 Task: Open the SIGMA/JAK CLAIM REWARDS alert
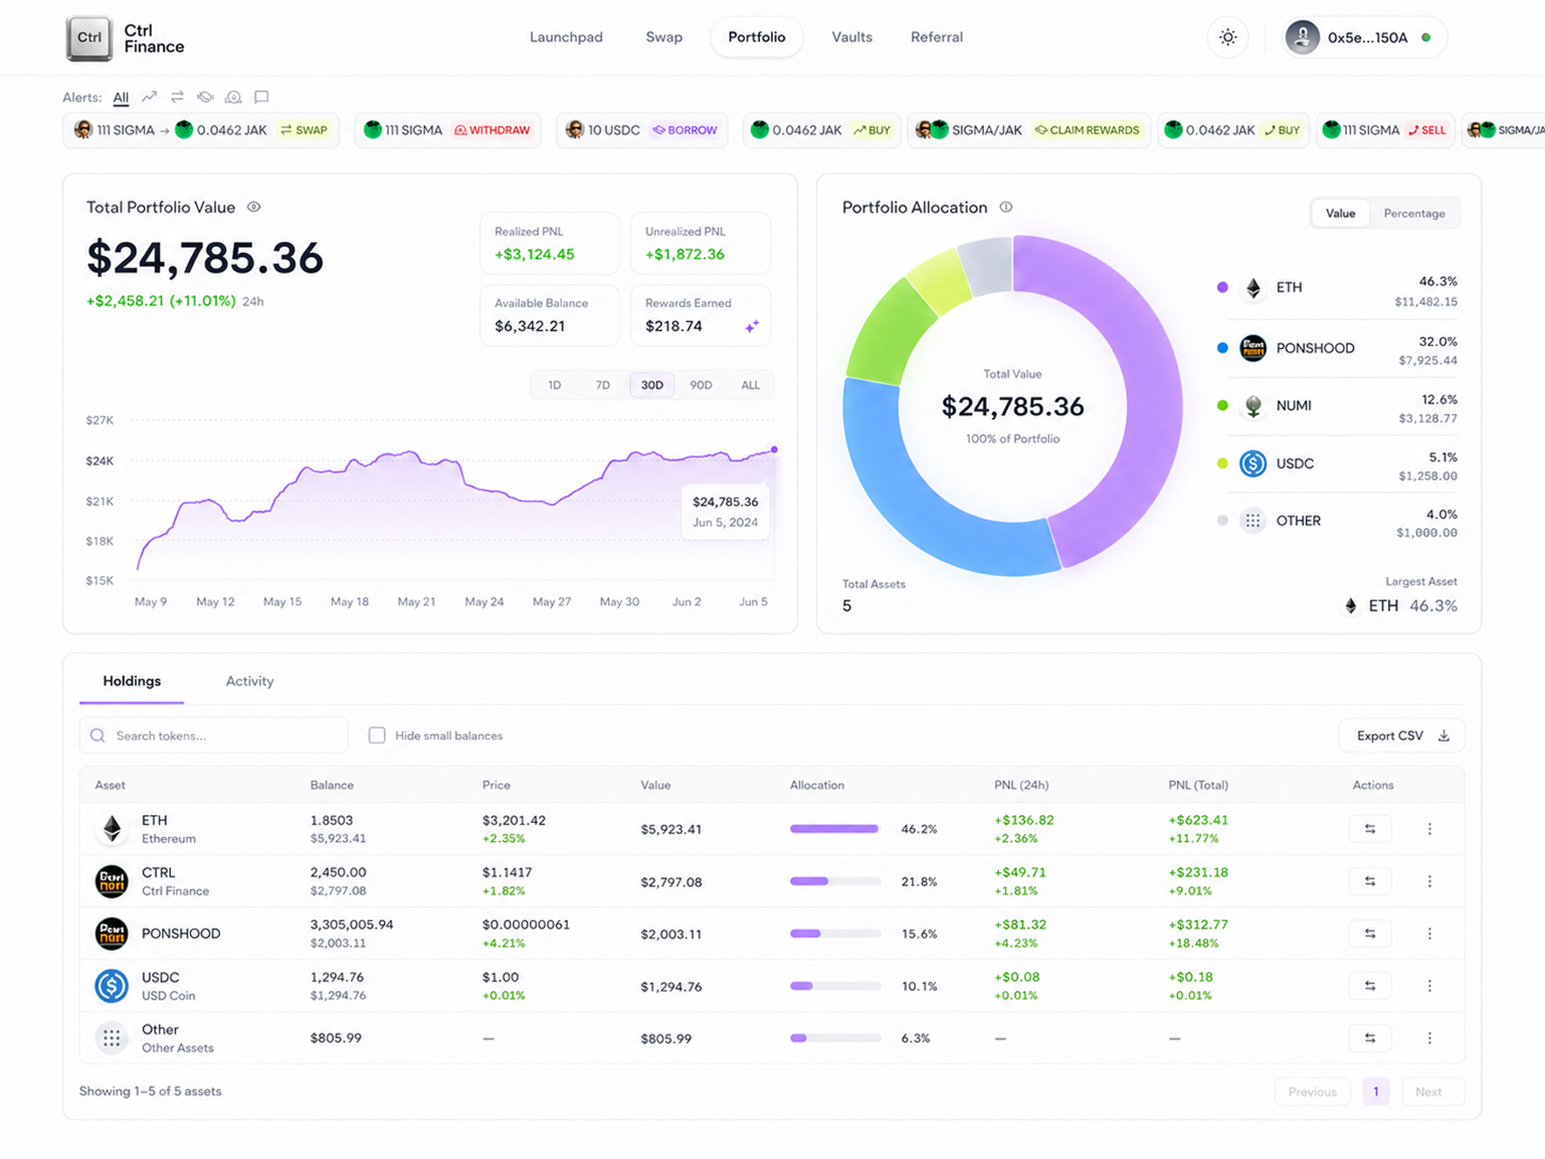(x=1029, y=130)
